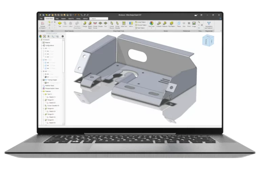Select the Lofted flange tool
Viewport: 260px width, 173px height.
[x=70, y=24]
